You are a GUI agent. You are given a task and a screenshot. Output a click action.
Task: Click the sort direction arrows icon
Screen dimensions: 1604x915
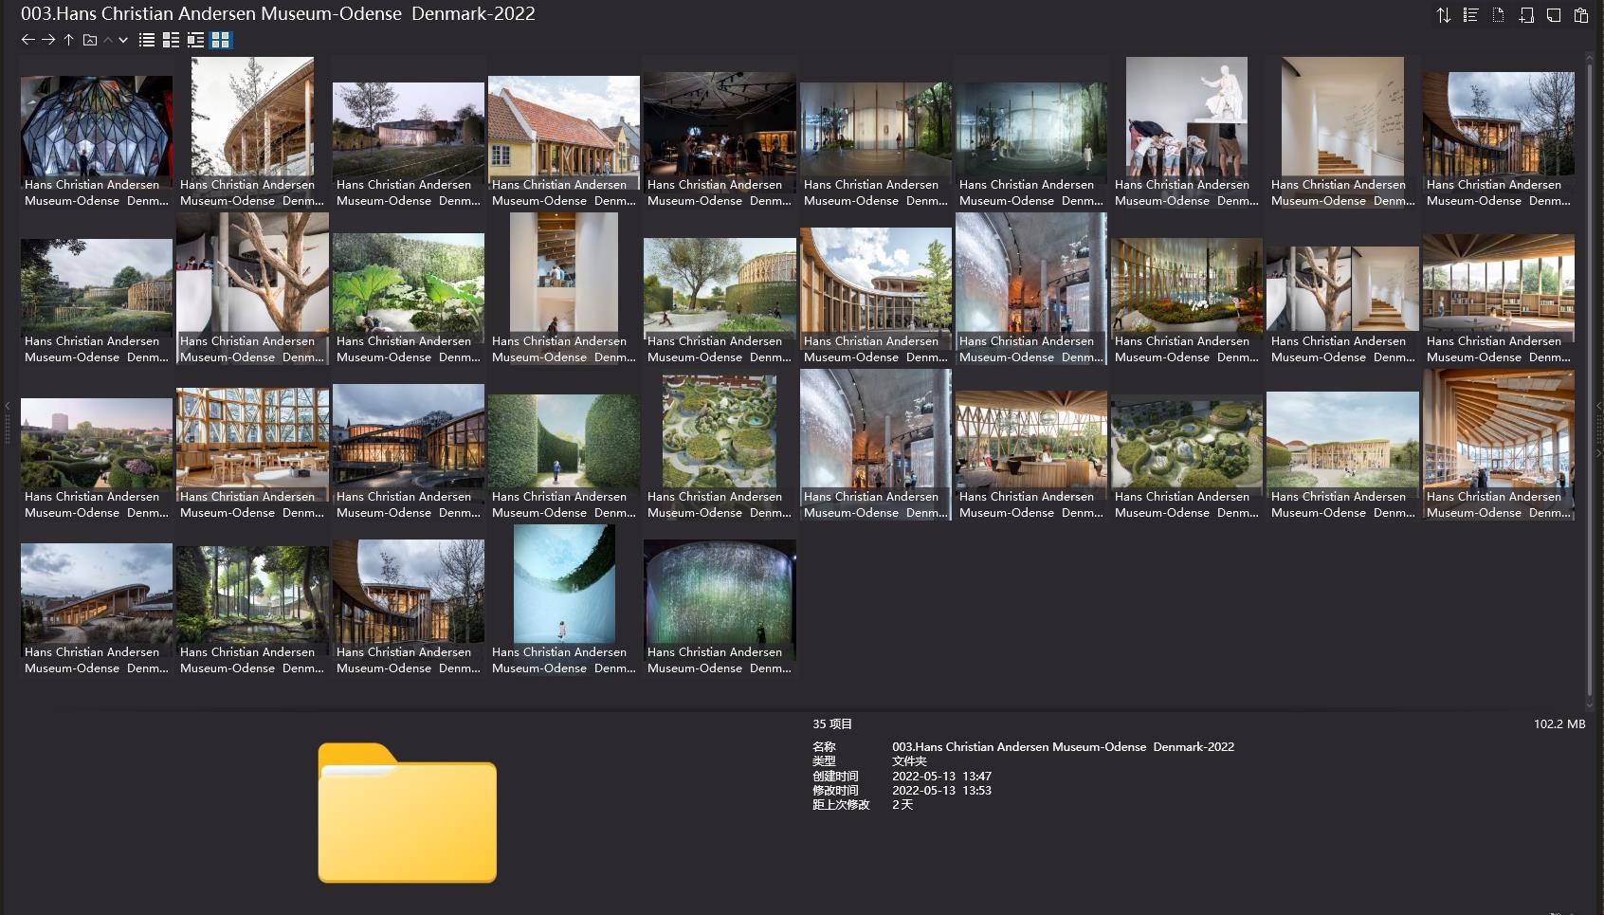[x=1444, y=14]
